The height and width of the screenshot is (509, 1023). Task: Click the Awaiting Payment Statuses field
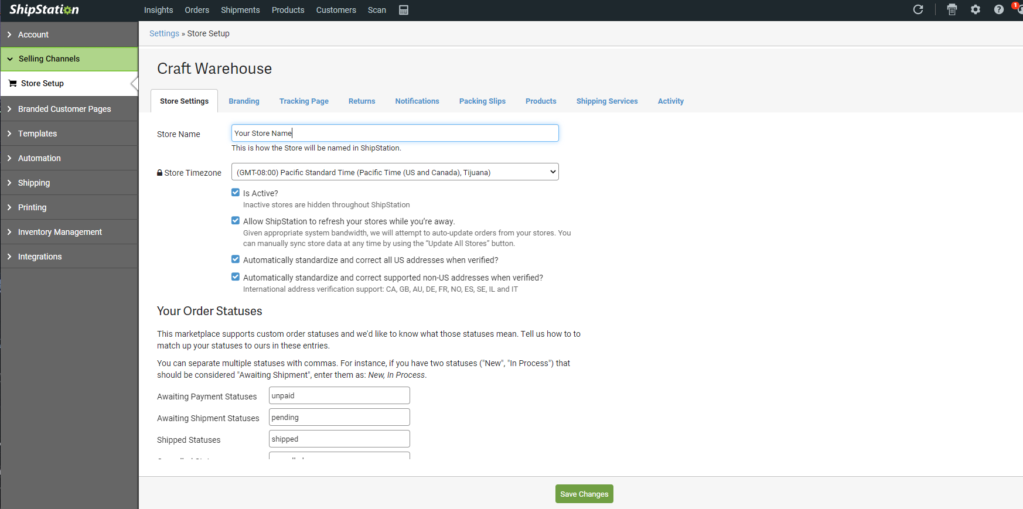click(339, 396)
